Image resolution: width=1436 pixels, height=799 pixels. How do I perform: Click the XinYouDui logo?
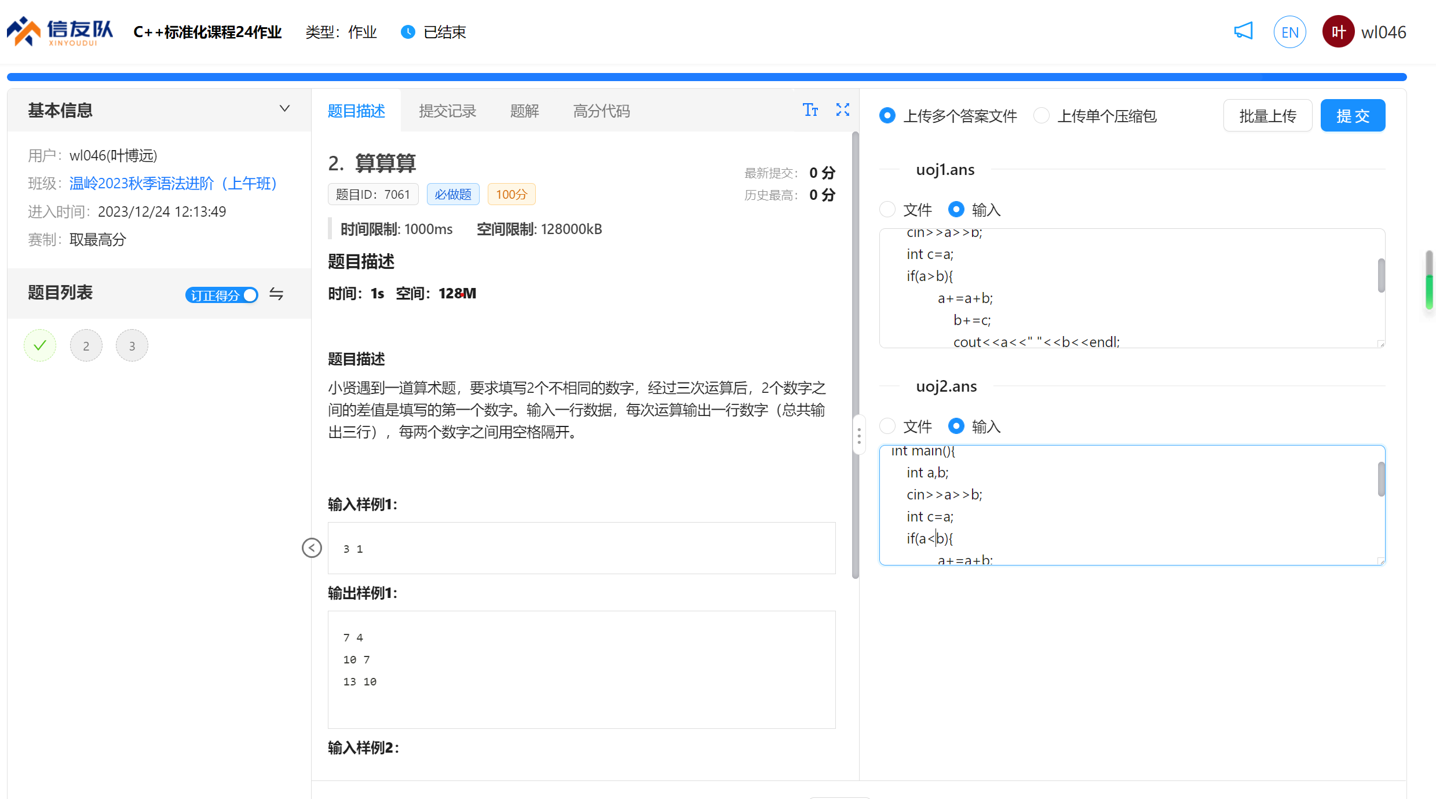(60, 32)
